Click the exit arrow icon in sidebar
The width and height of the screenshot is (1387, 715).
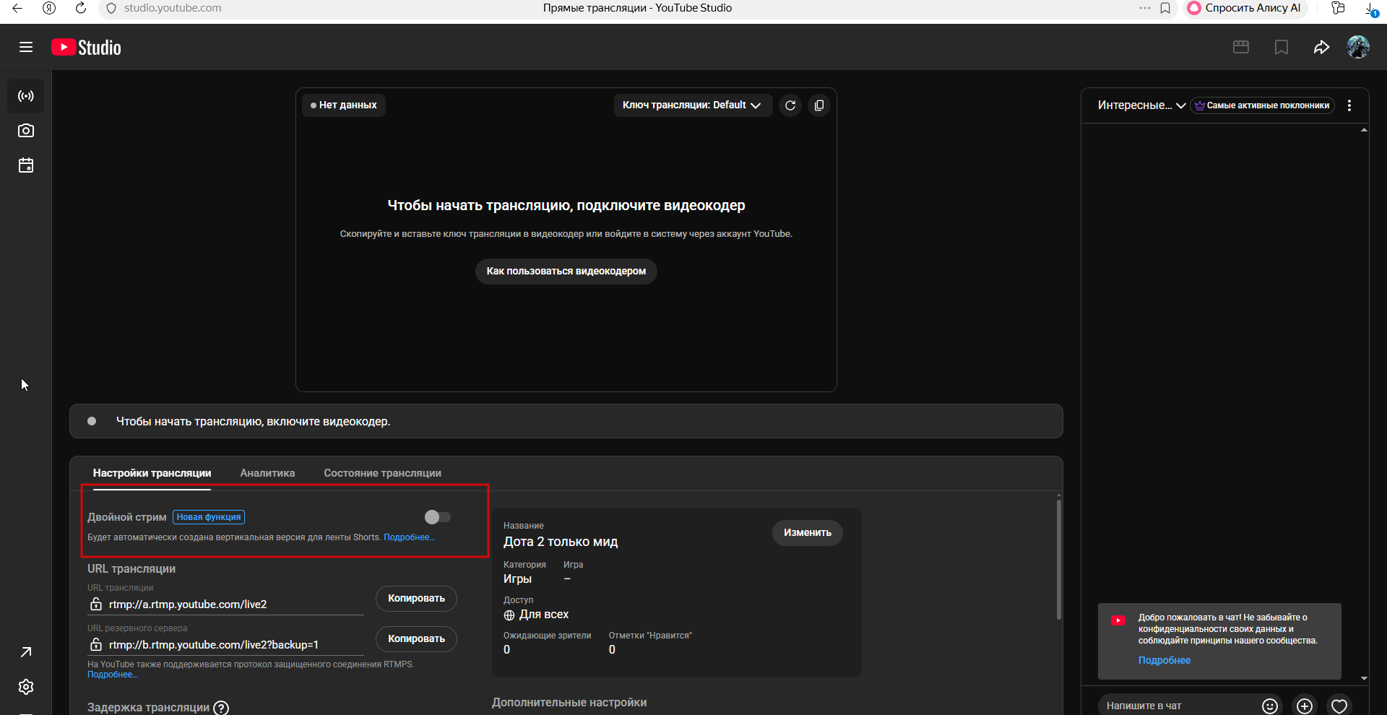click(x=26, y=652)
